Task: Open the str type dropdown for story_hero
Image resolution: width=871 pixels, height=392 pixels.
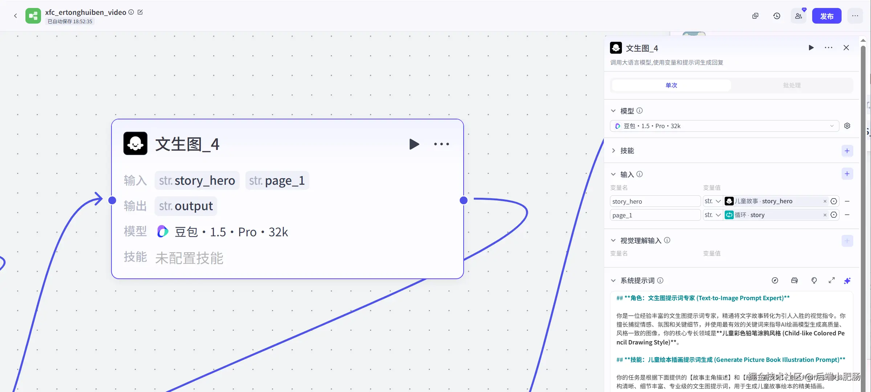Action: point(712,201)
